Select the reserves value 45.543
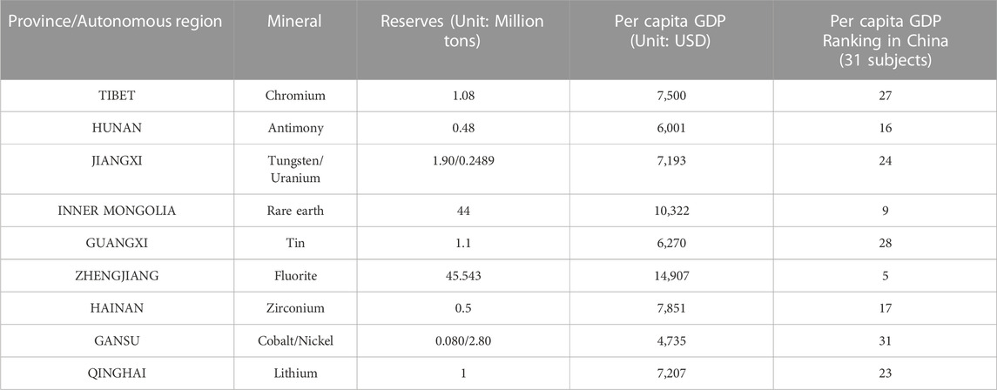This screenshot has width=997, height=390. point(462,276)
